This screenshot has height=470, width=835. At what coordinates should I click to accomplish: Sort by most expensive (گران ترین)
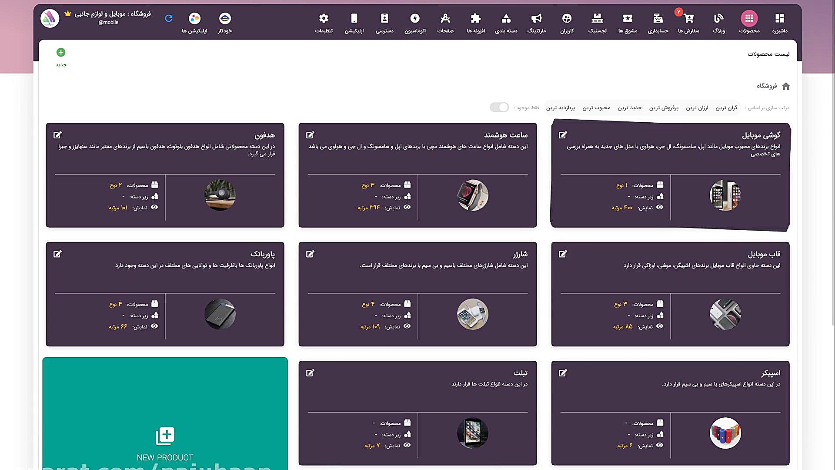coord(726,108)
